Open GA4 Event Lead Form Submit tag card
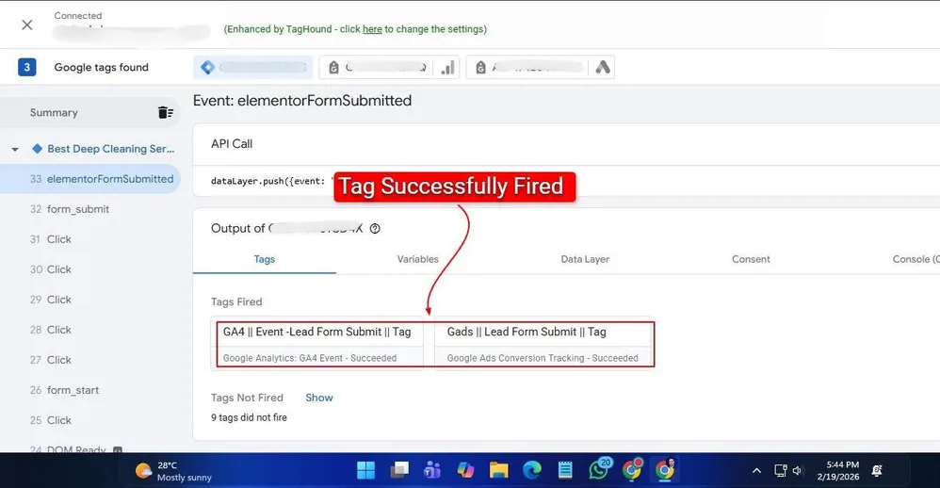Viewport: 940px width, 488px height. click(x=317, y=344)
